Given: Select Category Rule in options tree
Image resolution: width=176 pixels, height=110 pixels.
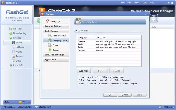Looking at the screenshot, I should coord(56,40).
